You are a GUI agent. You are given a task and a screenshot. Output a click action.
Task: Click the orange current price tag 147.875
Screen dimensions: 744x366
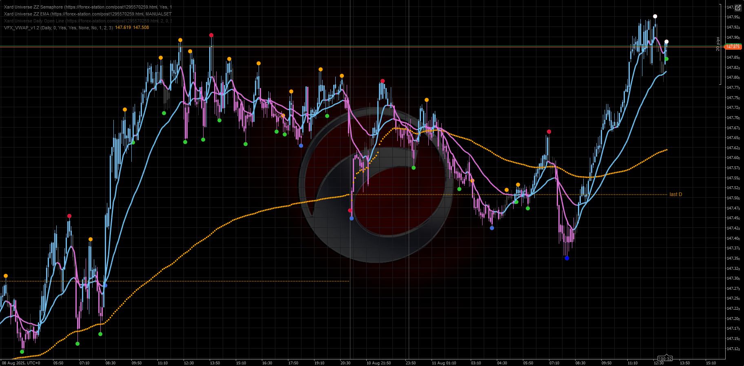pos(733,47)
